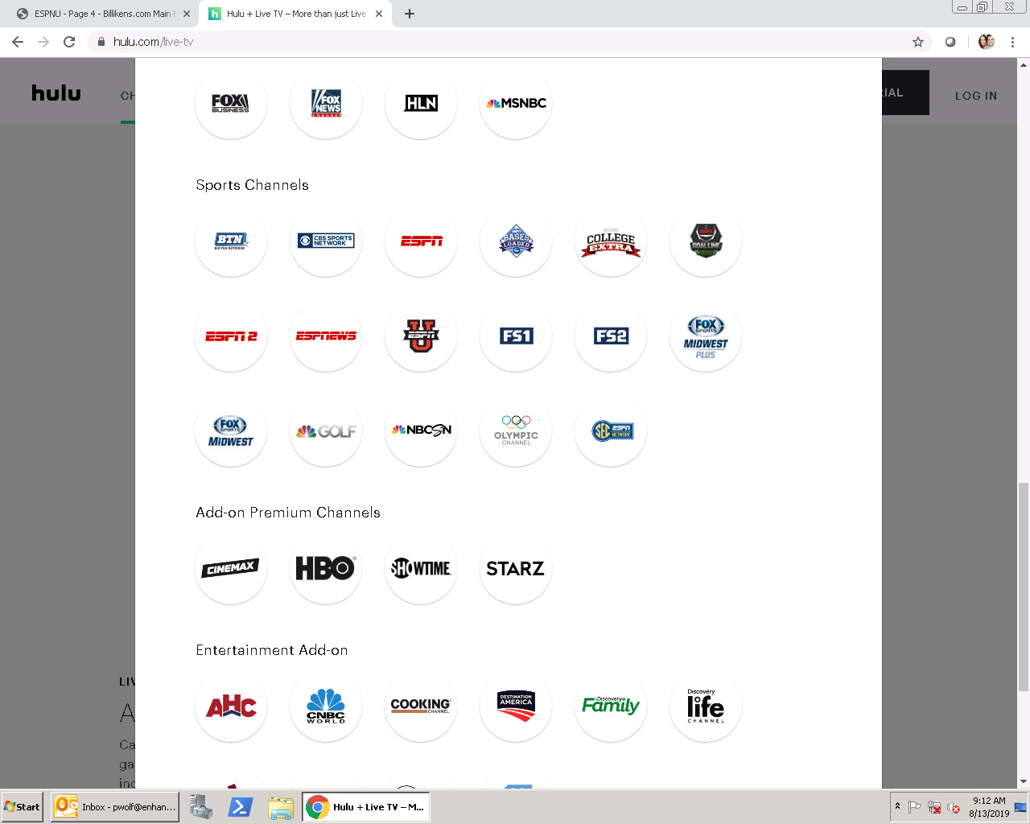Close the Hulu + Live TV tab
The width and height of the screenshot is (1030, 824).
[379, 14]
